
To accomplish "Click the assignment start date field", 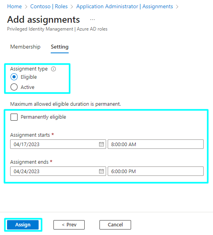I will coord(58,144).
